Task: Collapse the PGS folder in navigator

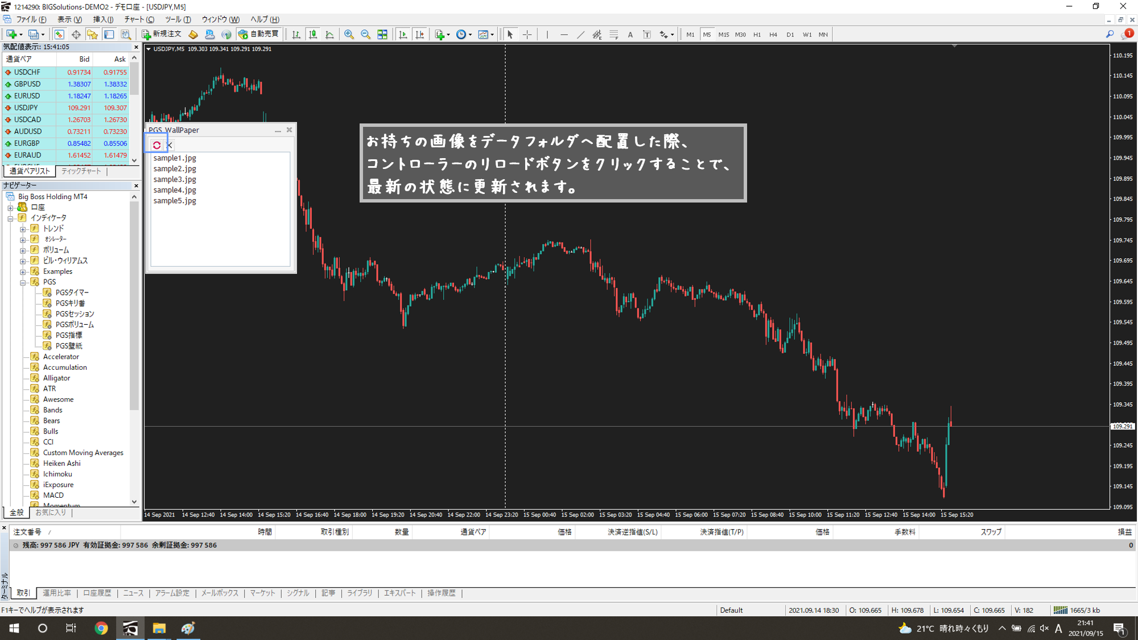Action: point(23,282)
